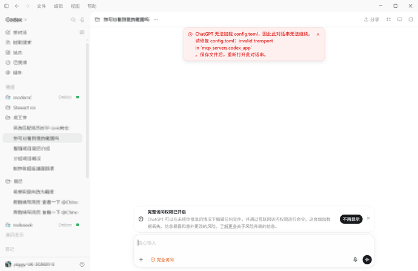Open the highlighted conversation in the sidebar
This screenshot has width=418, height=271.
[42, 138]
